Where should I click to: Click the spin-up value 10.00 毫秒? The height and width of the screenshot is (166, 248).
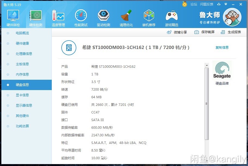[x=99, y=158]
